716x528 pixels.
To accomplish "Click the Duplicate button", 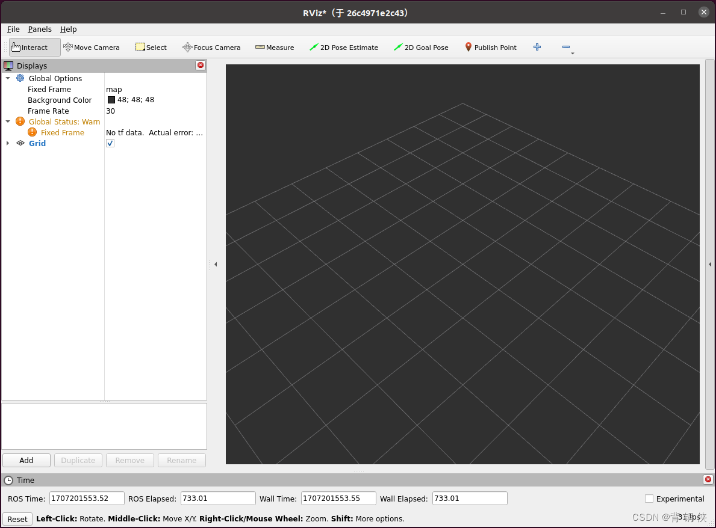I will 78,460.
